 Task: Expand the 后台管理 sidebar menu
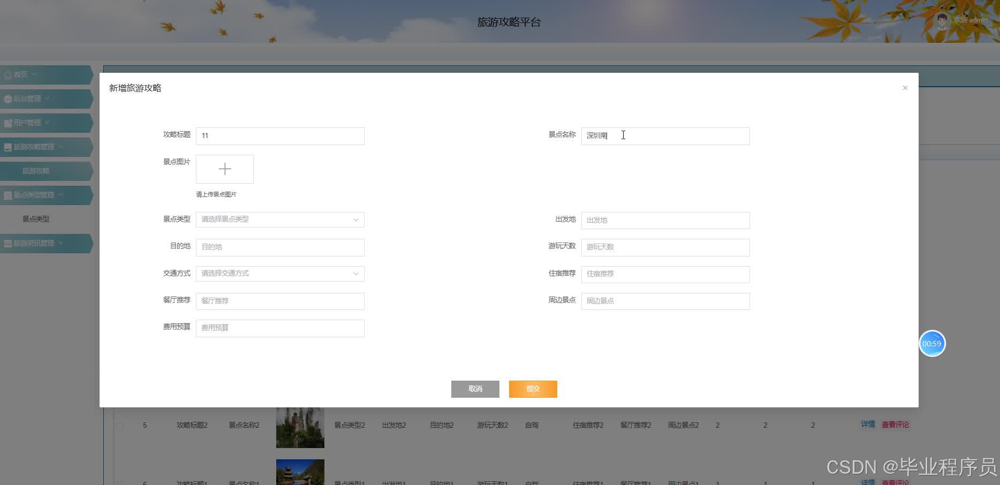(x=46, y=99)
